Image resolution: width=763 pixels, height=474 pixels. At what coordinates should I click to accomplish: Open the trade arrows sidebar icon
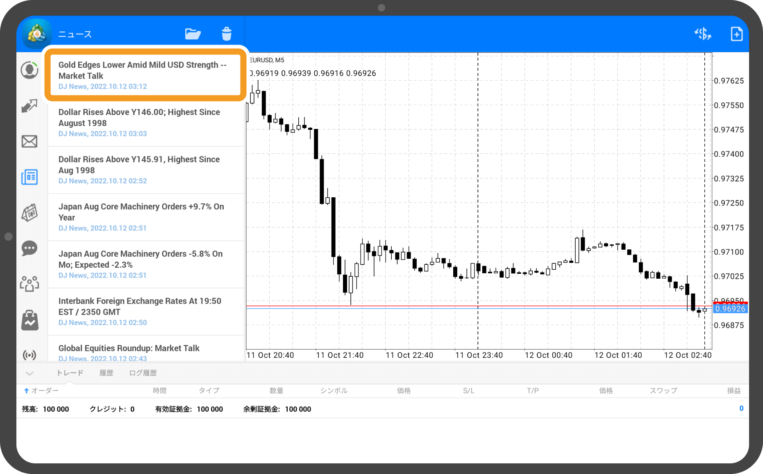pyautogui.click(x=30, y=106)
